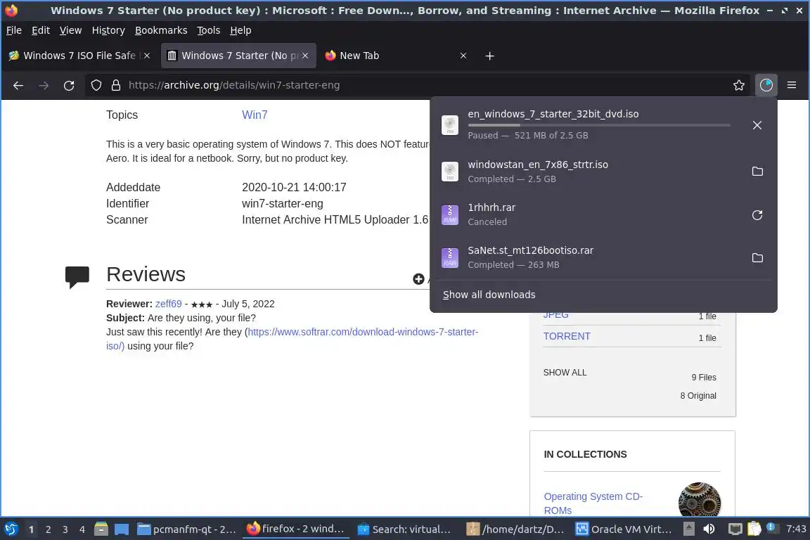810x540 pixels.
Task: Click the gears collection thumbnail
Action: point(700,499)
